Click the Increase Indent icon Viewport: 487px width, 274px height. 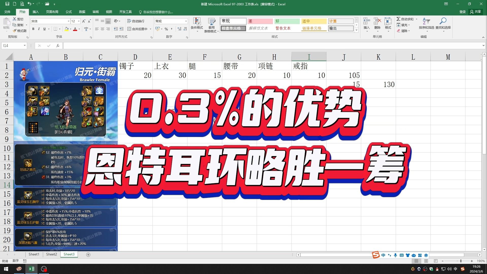point(121,29)
